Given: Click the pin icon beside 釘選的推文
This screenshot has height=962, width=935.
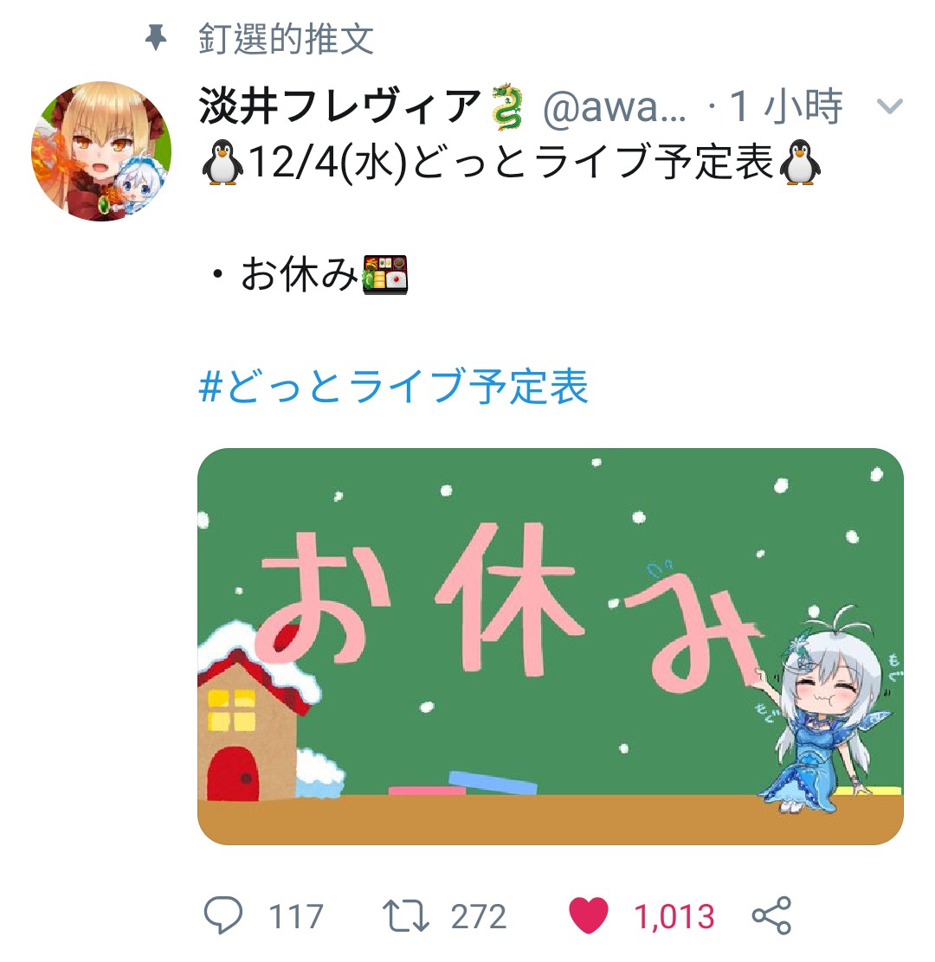Looking at the screenshot, I should pyautogui.click(x=156, y=37).
